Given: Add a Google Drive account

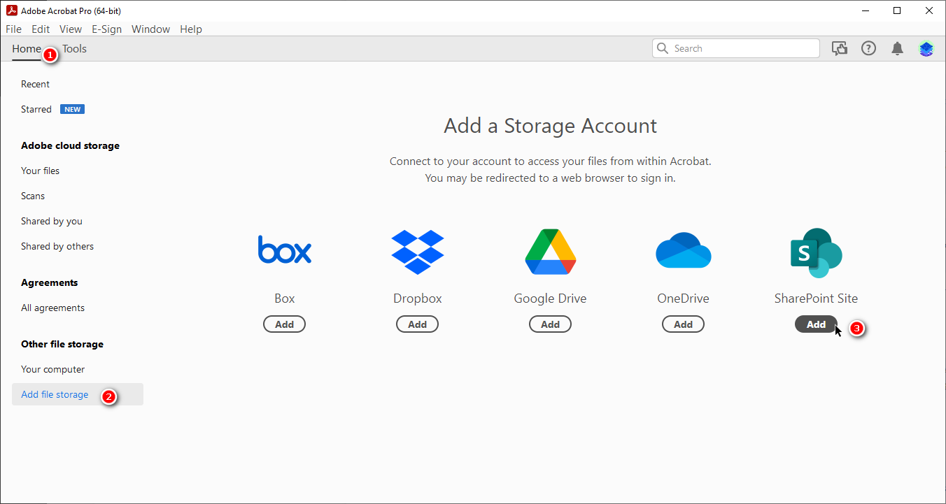Looking at the screenshot, I should (x=551, y=324).
